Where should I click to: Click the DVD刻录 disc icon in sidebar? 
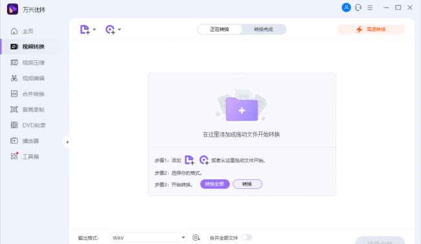tap(14, 125)
